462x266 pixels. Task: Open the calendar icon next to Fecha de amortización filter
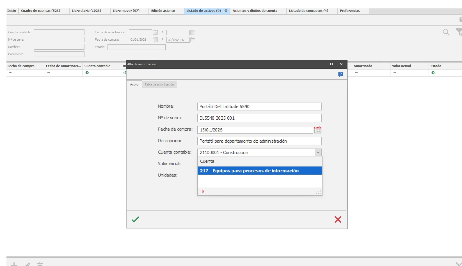click(x=155, y=32)
